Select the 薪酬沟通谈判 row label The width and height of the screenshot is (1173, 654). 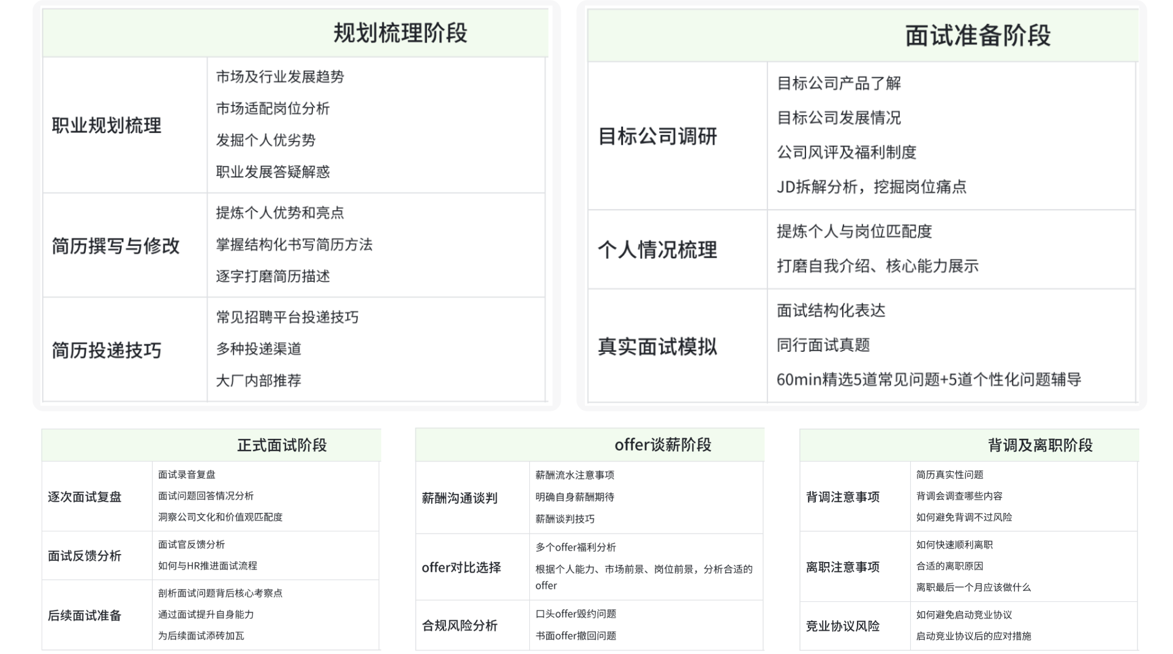point(459,498)
